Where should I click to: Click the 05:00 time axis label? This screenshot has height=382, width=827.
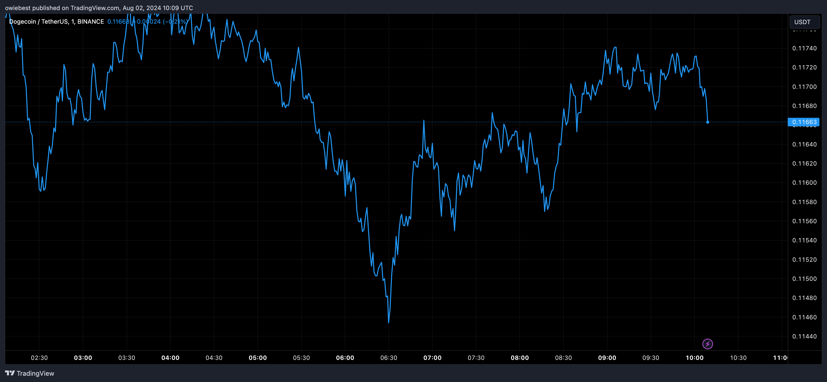tap(257, 358)
